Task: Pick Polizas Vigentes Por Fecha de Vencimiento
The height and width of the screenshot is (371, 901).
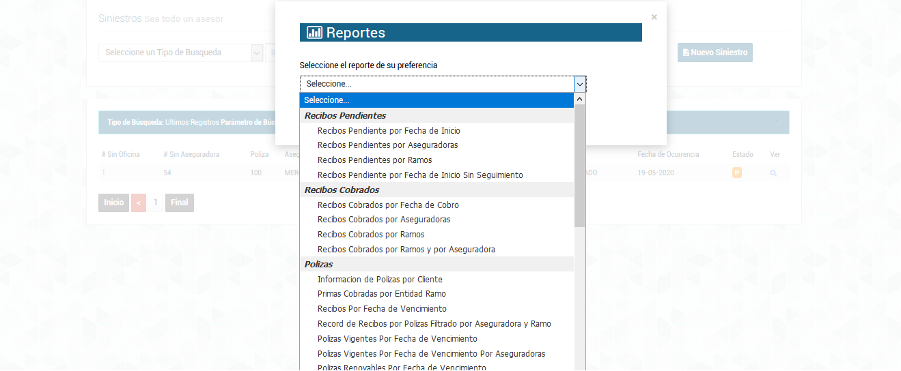Action: point(397,339)
